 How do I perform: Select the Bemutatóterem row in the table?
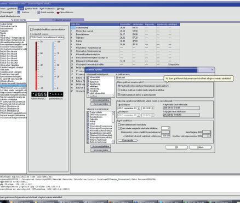click(125, 34)
